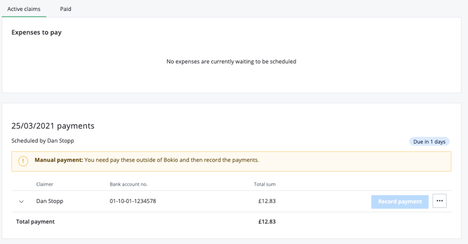468x244 pixels.
Task: Click the Total payment £12.83 amount
Action: click(266, 222)
